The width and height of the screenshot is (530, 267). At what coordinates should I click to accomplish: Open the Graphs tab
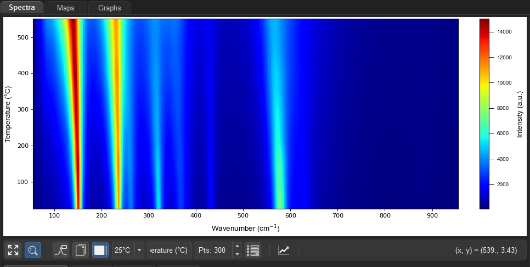coord(110,8)
